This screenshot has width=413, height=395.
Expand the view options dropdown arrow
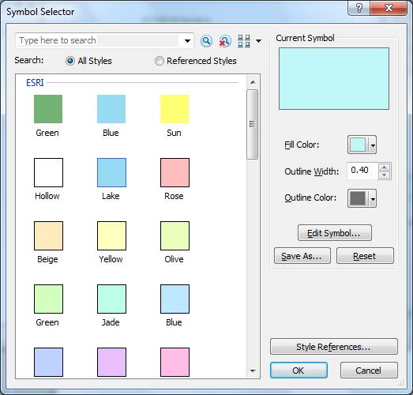click(259, 41)
